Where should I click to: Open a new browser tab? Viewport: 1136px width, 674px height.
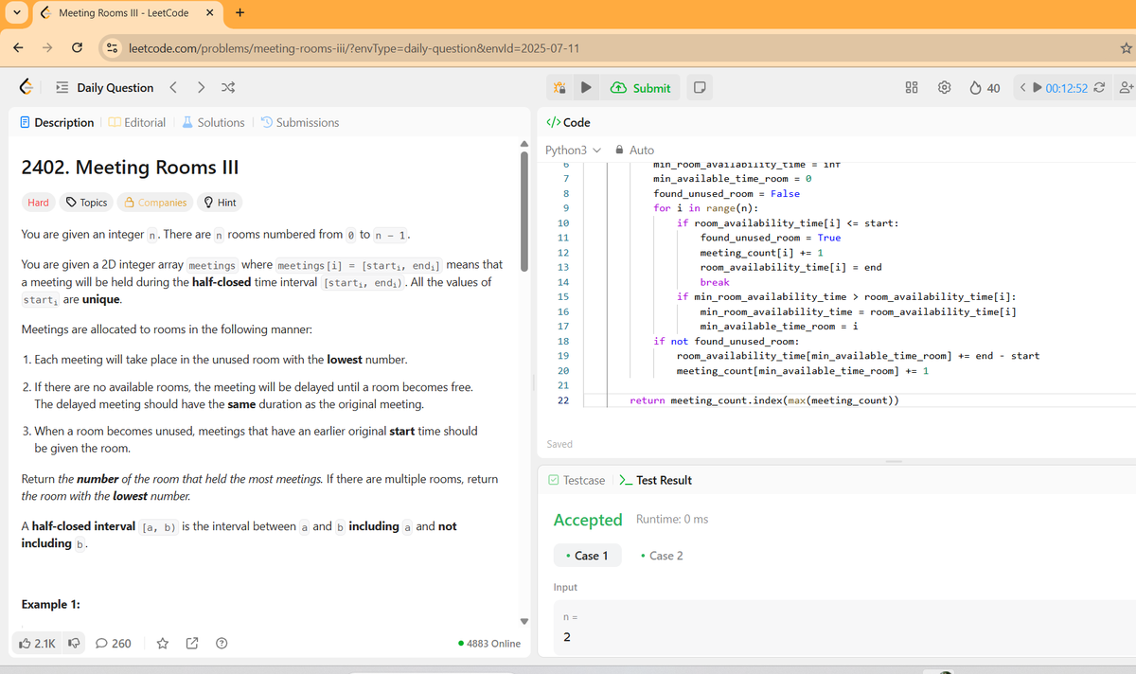240,13
